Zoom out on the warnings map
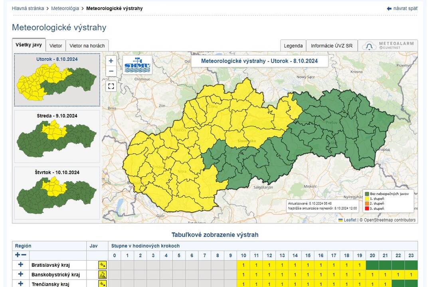Viewport: 431px width, 287px height. (x=111, y=71)
